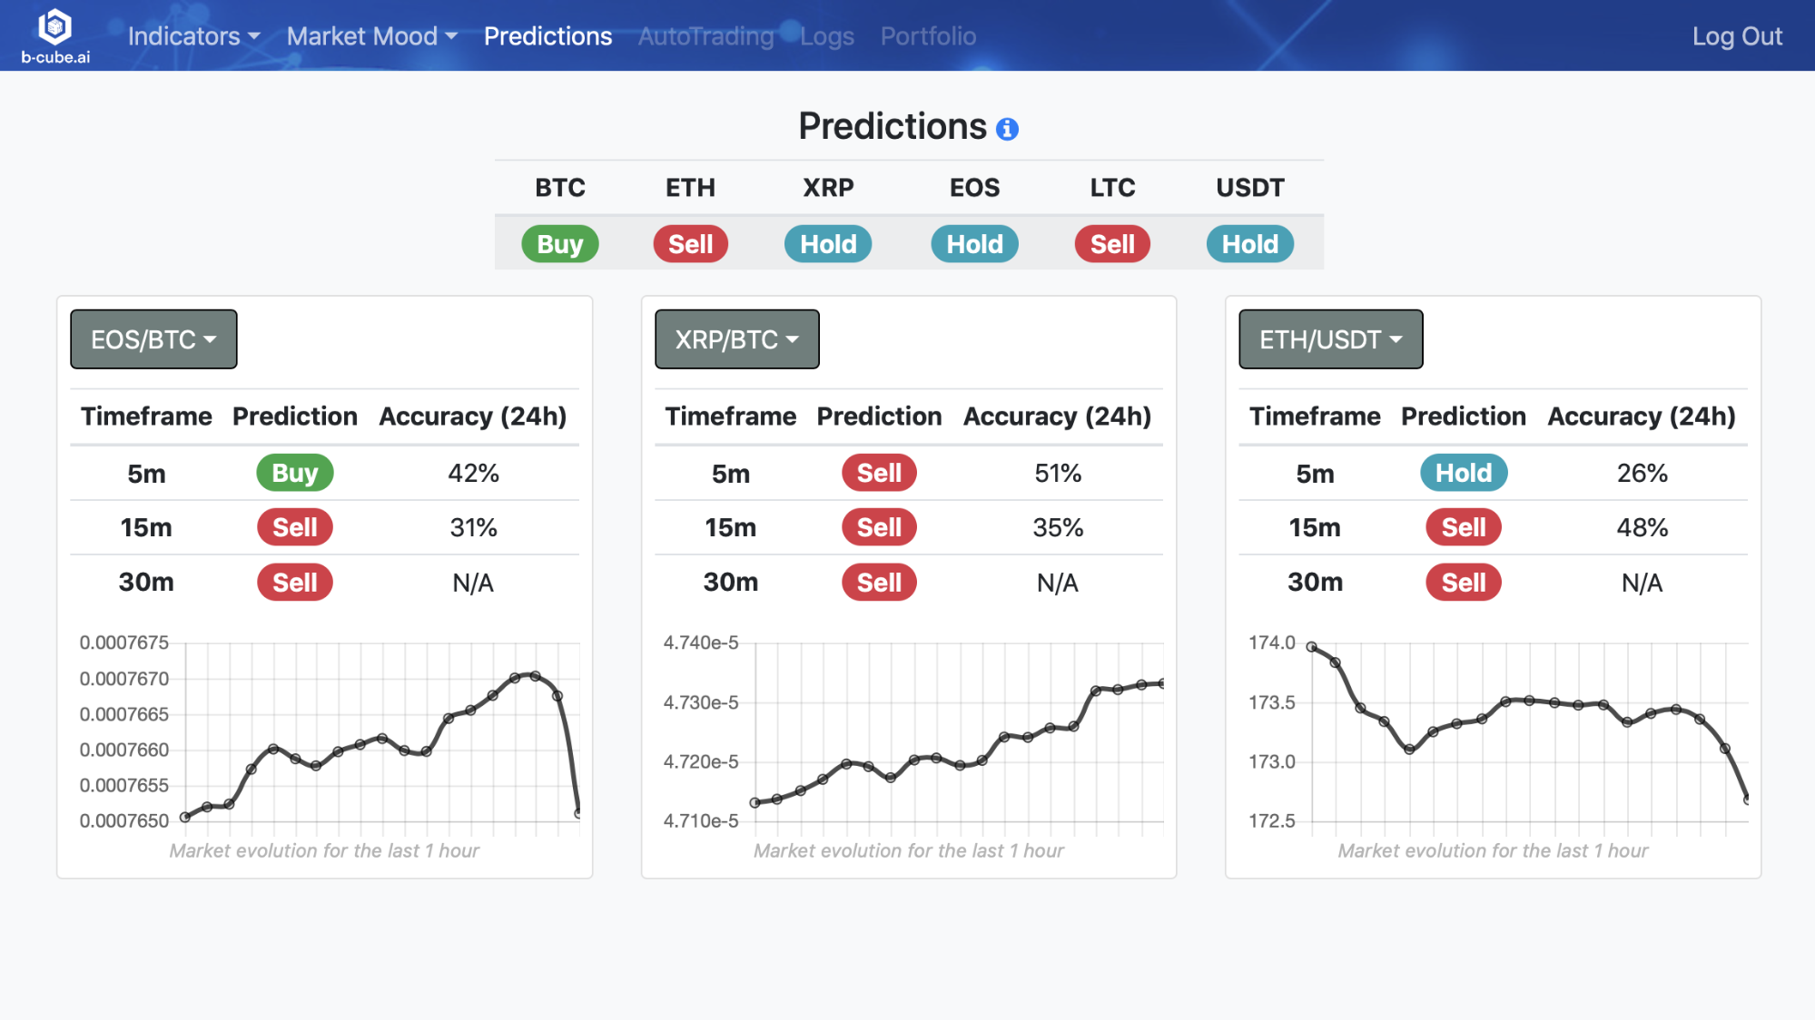Click the BTC Buy prediction icon

(558, 243)
